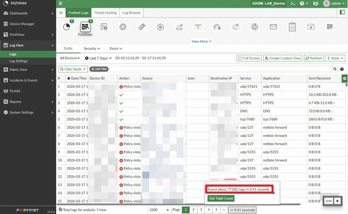This screenshot has height=214, width=348.
Task: Click the FortiAI assistant icon in header
Action: tap(315, 3)
